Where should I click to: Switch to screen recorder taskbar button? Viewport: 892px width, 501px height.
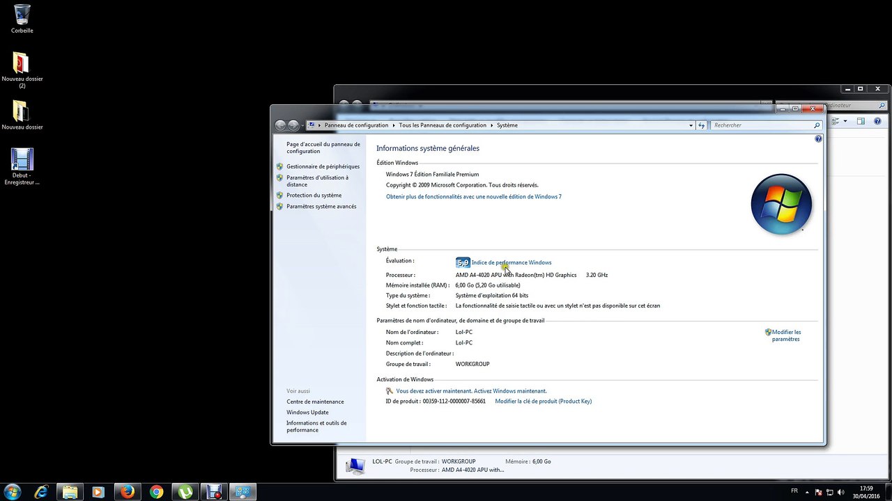coord(214,492)
